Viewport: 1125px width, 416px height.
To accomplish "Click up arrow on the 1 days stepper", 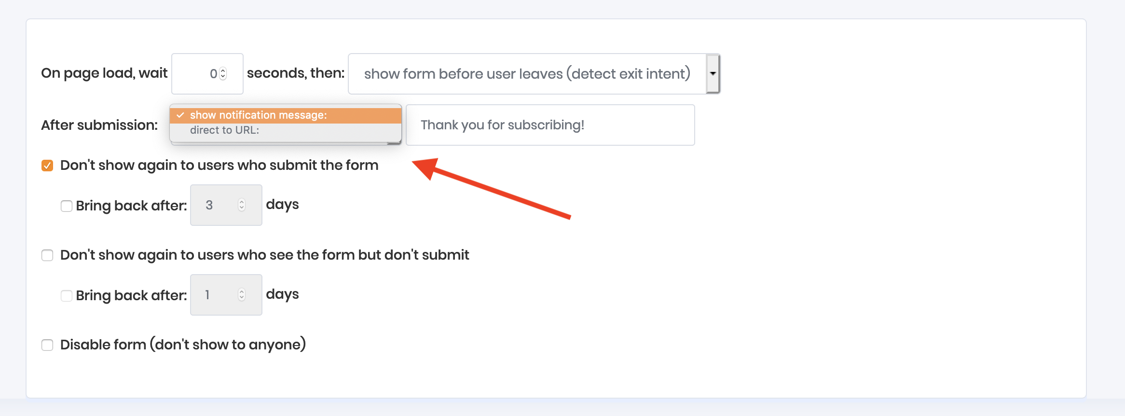I will click(242, 291).
